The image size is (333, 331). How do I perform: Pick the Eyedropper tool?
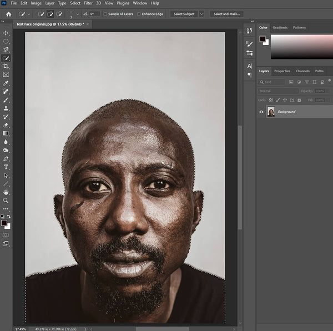6,83
